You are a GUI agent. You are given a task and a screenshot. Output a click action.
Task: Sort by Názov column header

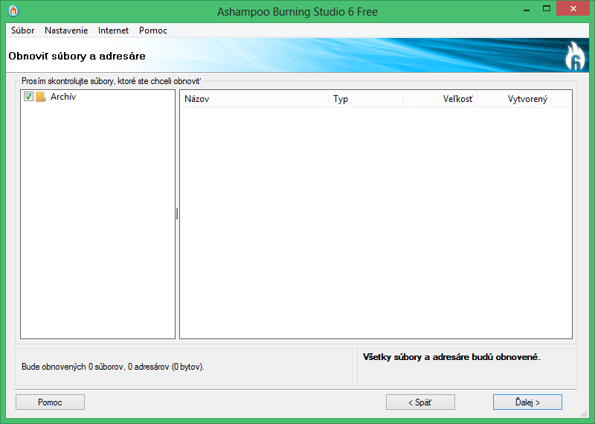[254, 99]
